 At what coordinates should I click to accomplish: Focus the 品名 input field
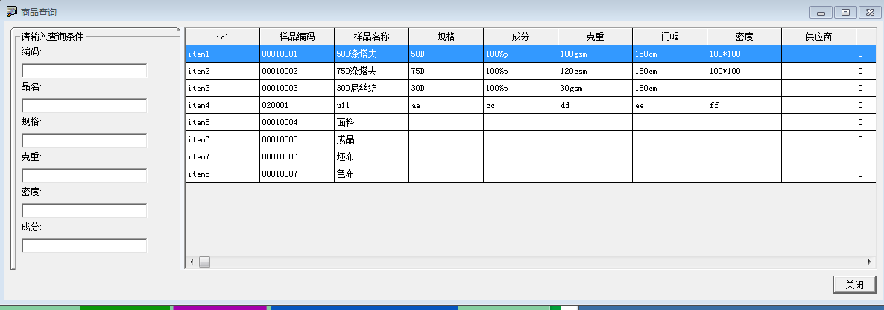[84, 105]
